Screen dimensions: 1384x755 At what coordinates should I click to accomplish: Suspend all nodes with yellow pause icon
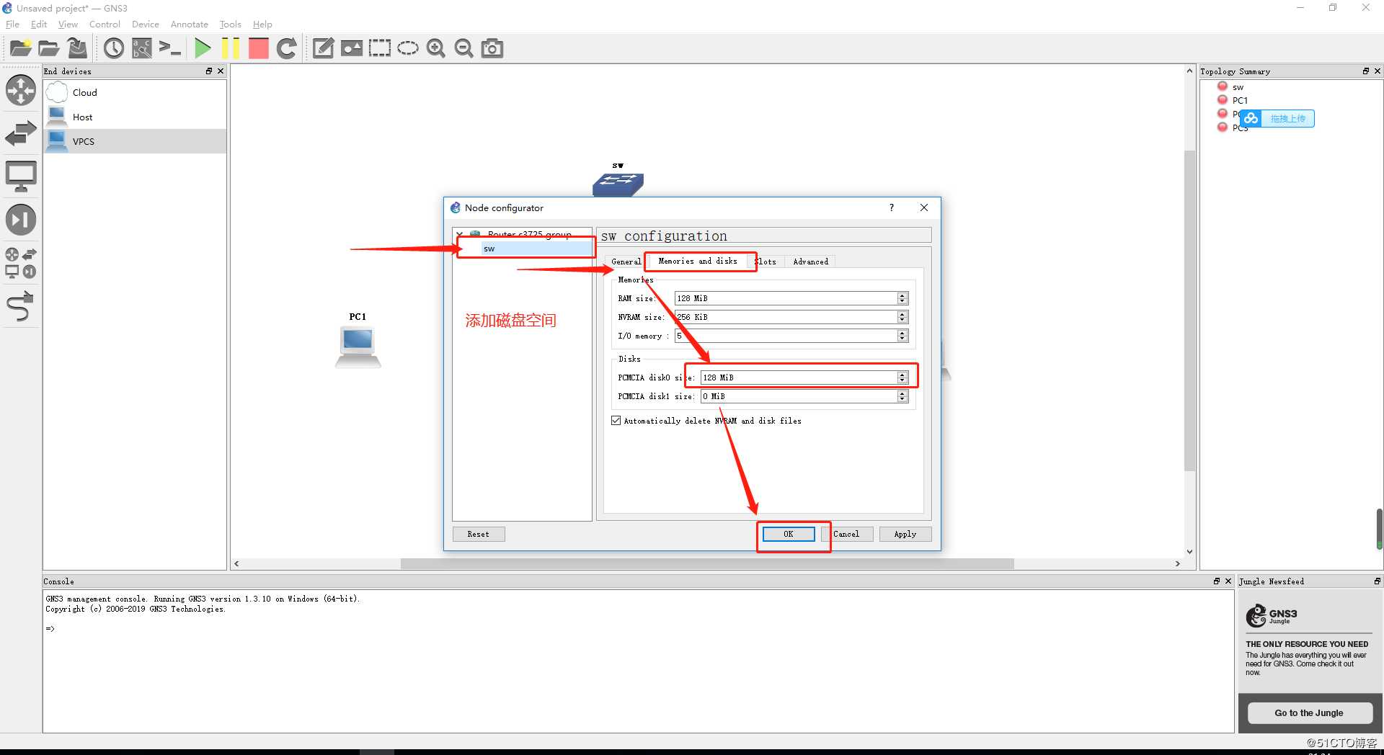click(x=230, y=48)
